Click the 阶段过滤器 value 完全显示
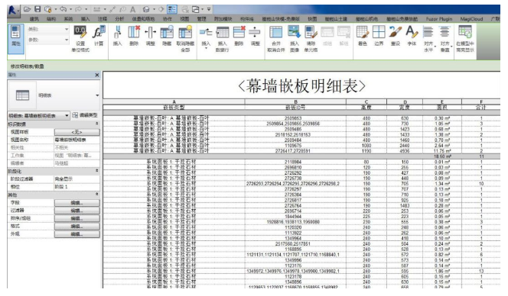This screenshot has width=508, height=296. click(77, 179)
